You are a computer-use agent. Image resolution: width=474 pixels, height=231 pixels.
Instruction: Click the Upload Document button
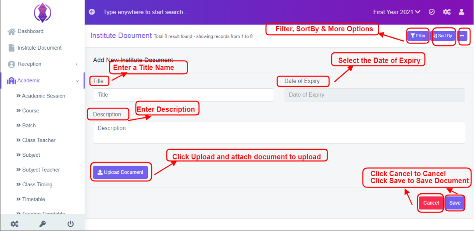click(x=120, y=172)
